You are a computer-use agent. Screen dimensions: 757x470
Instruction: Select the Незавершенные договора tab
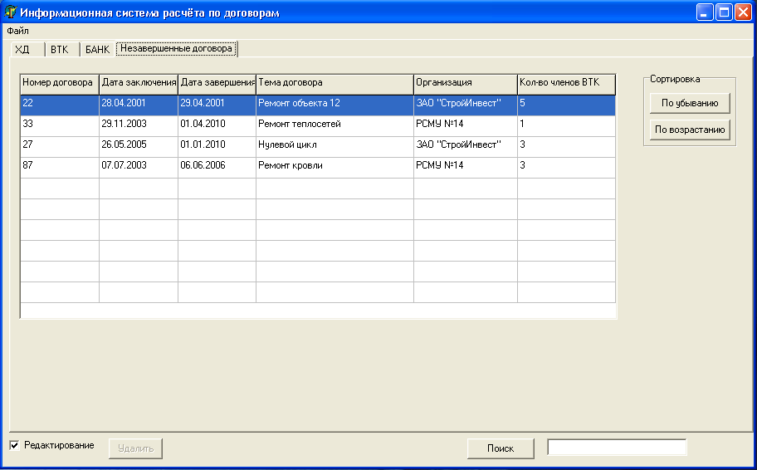(176, 49)
